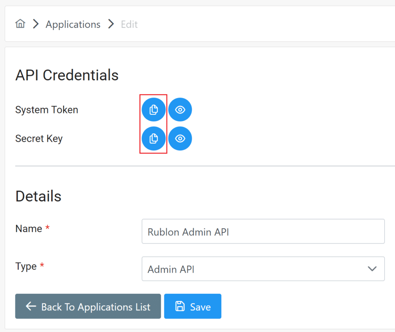395x332 pixels.
Task: Copy the System Token to clipboard
Action: 154,110
